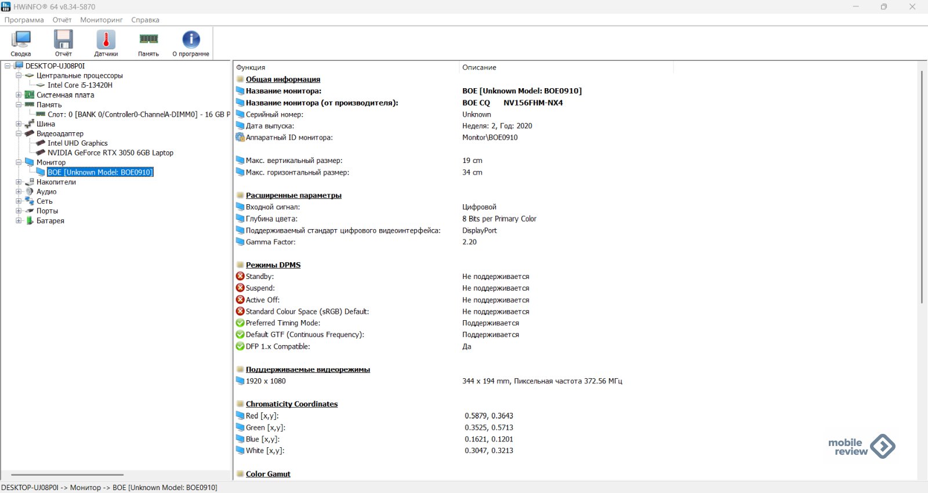Open the Справка menu
This screenshot has width=928, height=493.
pos(145,20)
